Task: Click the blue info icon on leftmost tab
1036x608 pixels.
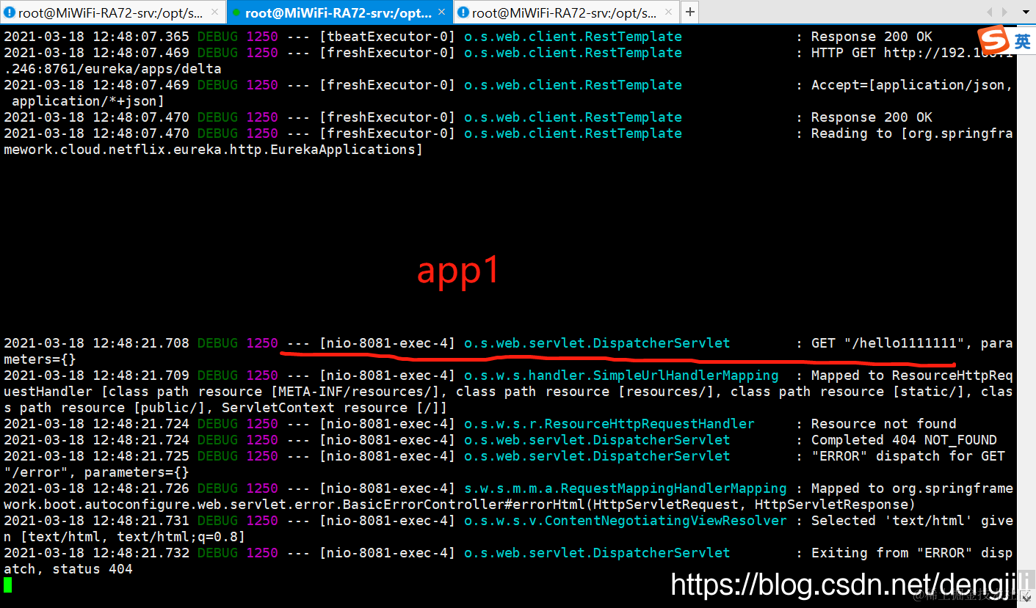Action: [x=10, y=12]
